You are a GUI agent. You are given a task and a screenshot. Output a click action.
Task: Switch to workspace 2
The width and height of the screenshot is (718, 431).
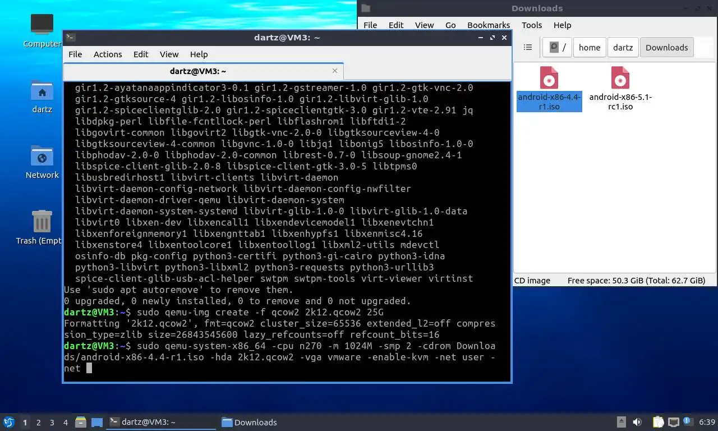pos(38,422)
